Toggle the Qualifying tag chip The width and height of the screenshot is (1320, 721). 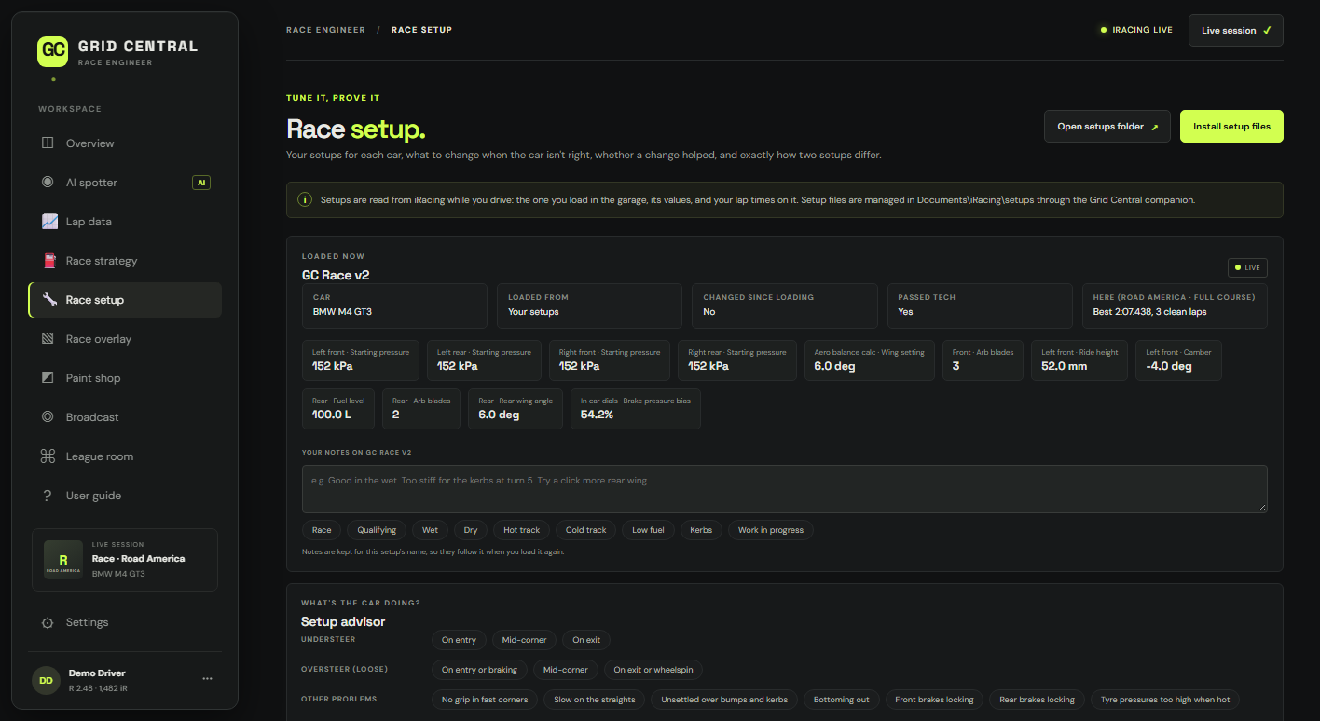click(x=377, y=530)
